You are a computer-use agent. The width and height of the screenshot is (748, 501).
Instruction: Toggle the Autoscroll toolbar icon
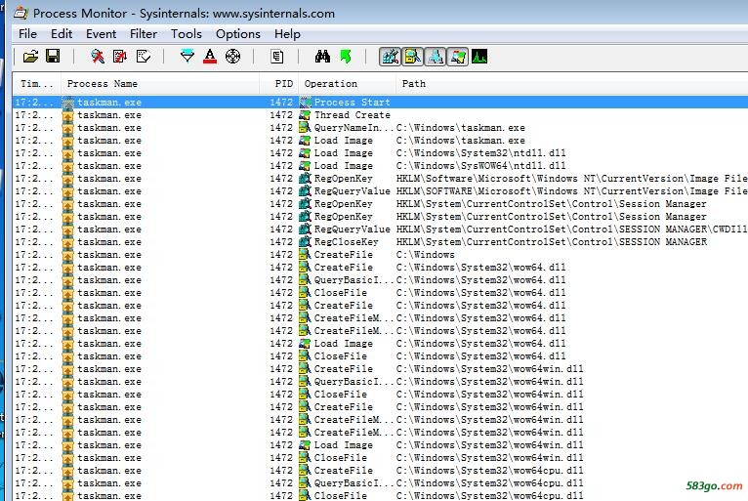120,57
